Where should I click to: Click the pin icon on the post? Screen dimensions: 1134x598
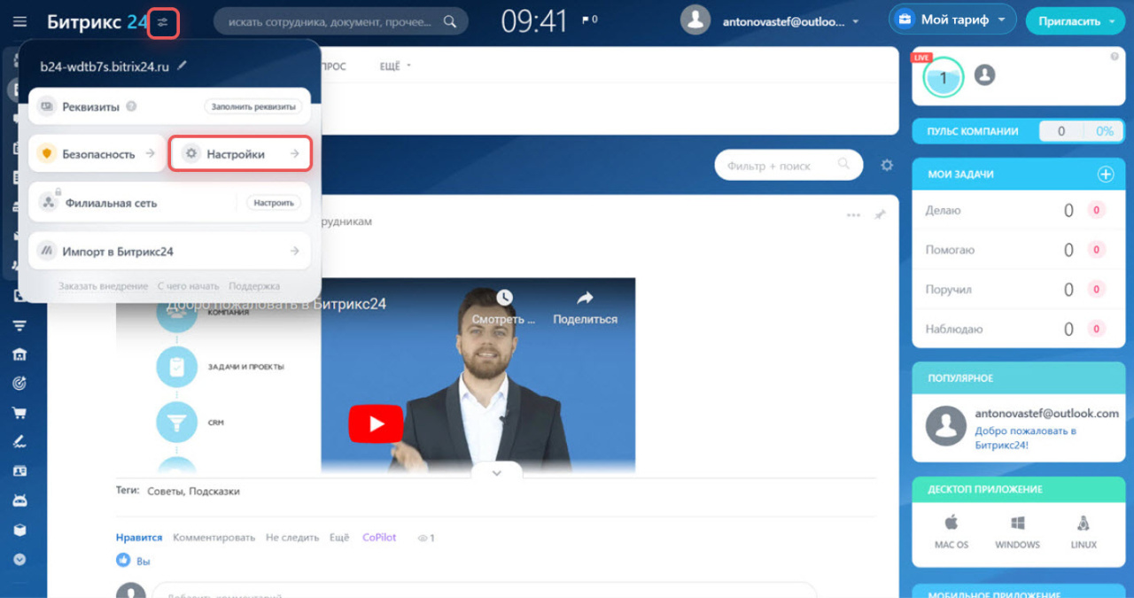[880, 215]
